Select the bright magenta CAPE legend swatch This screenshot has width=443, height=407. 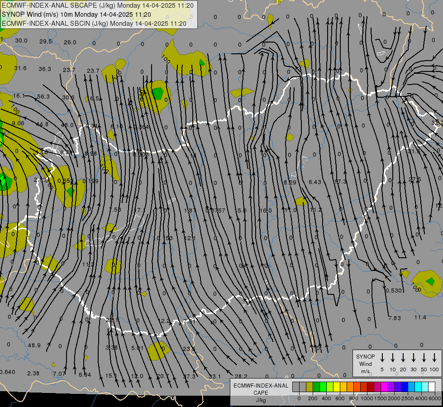tap(384, 387)
